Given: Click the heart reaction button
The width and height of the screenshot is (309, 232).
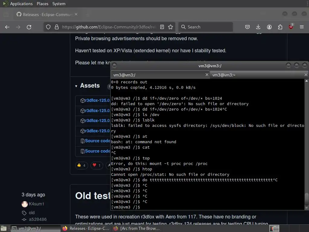Looking at the screenshot, I should 97,165.
